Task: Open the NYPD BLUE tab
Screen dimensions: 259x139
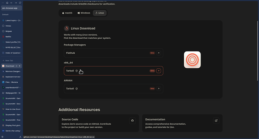Action: (11, 47)
